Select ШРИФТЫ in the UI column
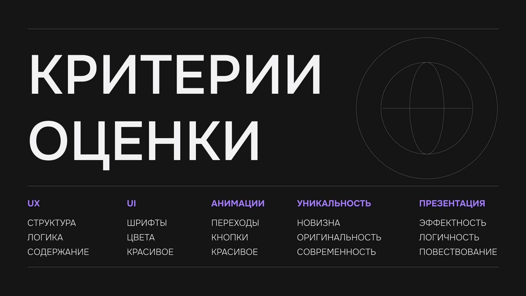The width and height of the screenshot is (526, 296). (147, 223)
